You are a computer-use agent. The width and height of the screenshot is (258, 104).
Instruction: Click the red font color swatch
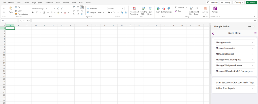coord(65,12)
